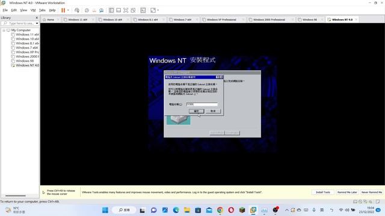
Task: Click the Library search field
Action: [18, 23]
